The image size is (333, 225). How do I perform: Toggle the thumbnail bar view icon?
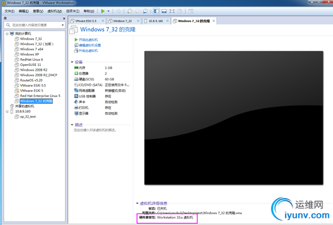point(164,11)
